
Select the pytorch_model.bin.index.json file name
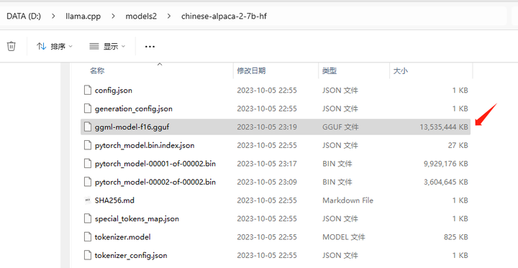point(145,145)
